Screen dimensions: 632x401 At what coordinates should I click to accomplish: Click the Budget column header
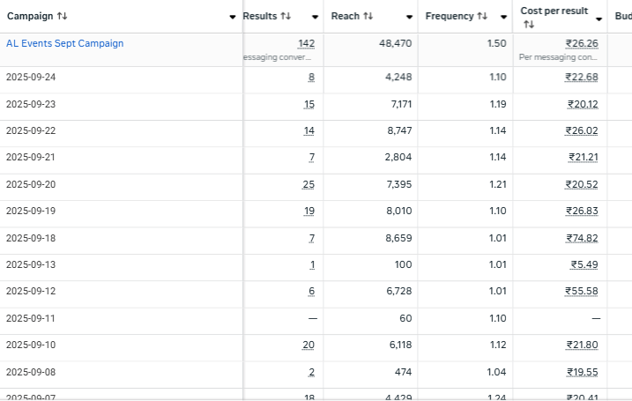coord(621,17)
